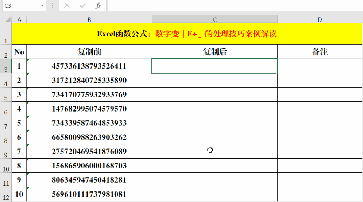Select row 3 header
The height and width of the screenshot is (202, 363).
(x=6, y=66)
